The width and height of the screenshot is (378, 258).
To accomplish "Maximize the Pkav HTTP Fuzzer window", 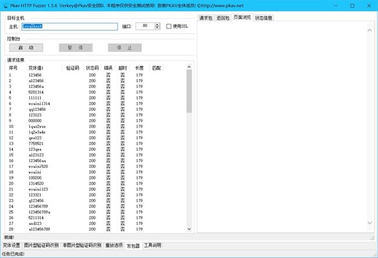I will (352, 6).
